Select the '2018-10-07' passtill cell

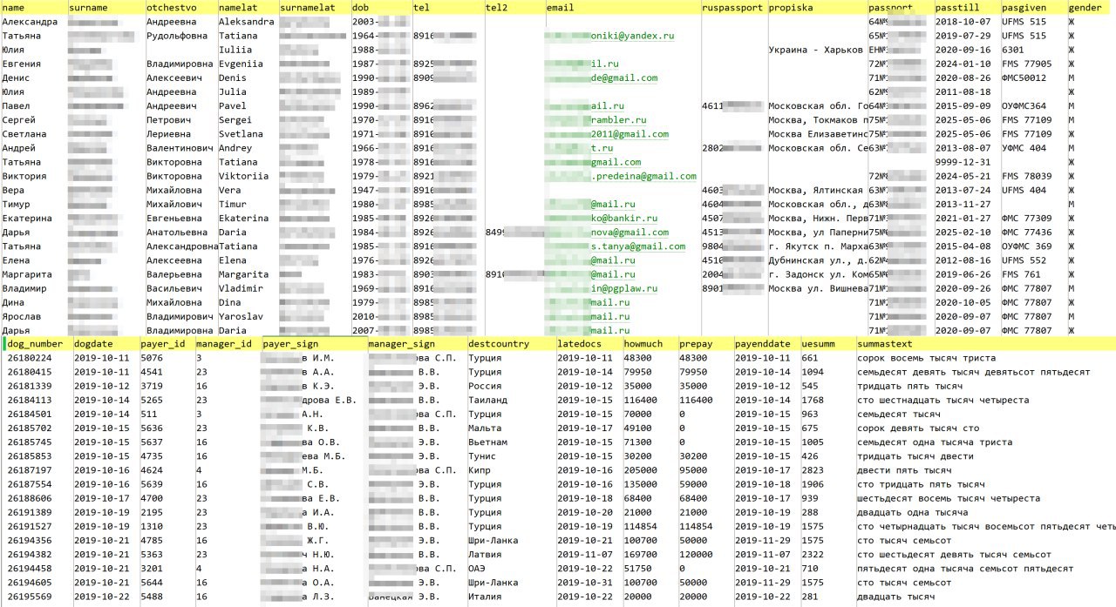pos(963,21)
